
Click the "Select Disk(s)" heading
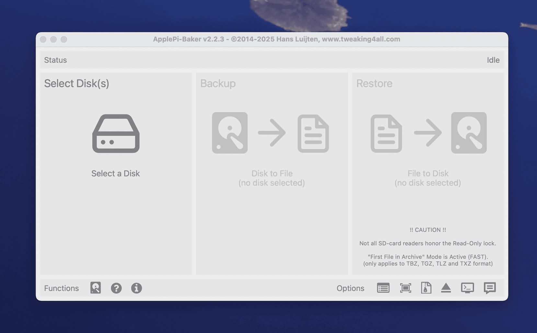point(76,84)
